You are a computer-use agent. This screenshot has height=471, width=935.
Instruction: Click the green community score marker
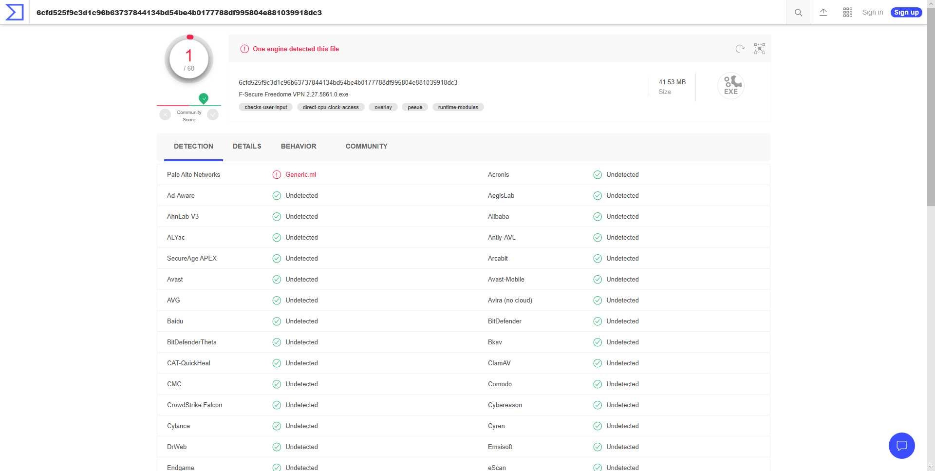[204, 98]
